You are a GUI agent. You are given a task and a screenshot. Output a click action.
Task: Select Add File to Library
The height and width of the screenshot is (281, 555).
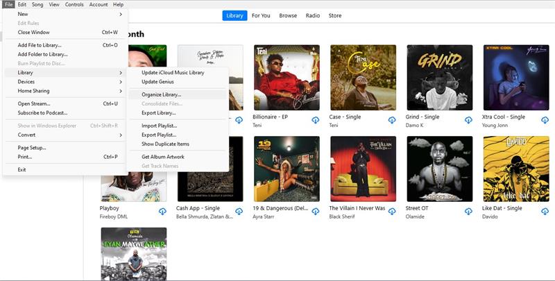65,45
